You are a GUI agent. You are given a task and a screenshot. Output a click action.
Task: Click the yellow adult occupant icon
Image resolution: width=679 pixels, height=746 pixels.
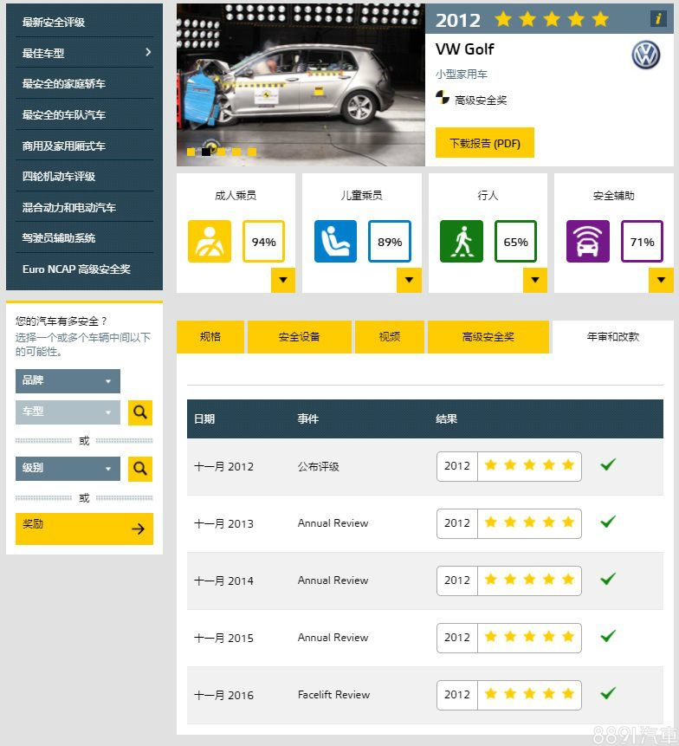210,241
